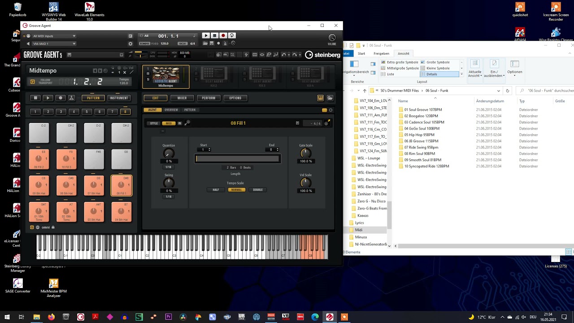Switch to the Overview sub-tab
Viewport: 574px width, 323px height.
pos(171,110)
